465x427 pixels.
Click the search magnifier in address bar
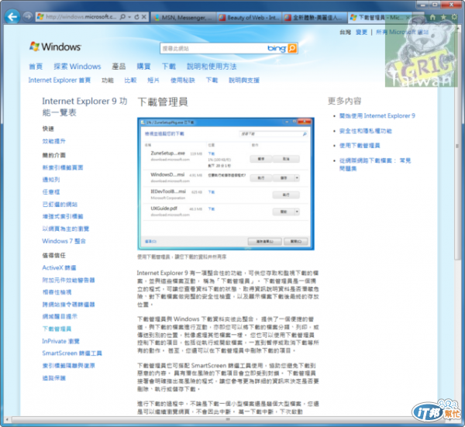(122, 17)
